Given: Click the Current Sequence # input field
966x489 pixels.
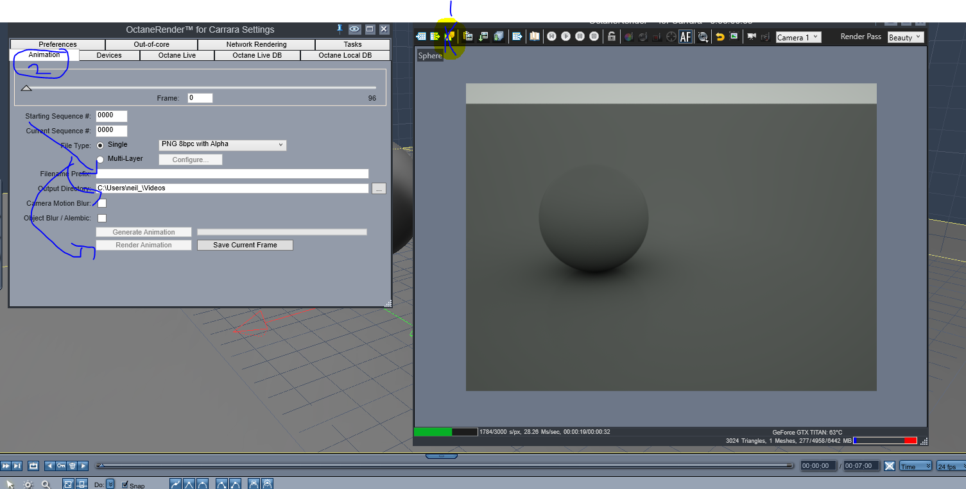Looking at the screenshot, I should coord(112,130).
